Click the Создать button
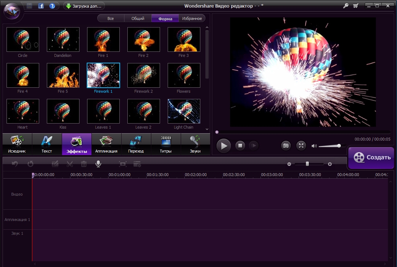Screen dimensions: 397x267 point(371,158)
